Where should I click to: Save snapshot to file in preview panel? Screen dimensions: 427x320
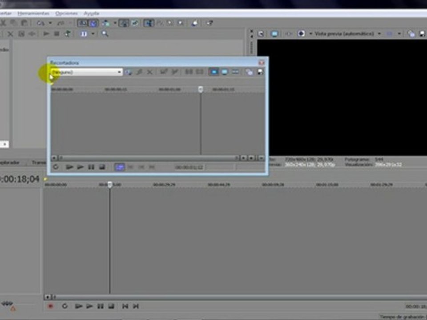coord(423,34)
